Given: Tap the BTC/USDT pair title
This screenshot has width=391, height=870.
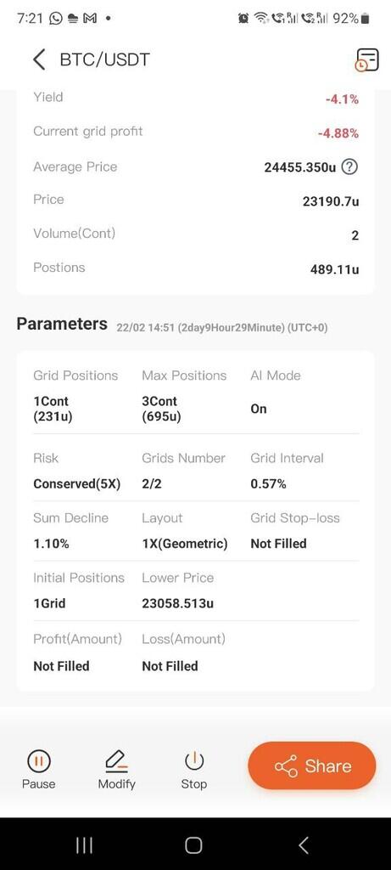Looking at the screenshot, I should click(x=104, y=59).
